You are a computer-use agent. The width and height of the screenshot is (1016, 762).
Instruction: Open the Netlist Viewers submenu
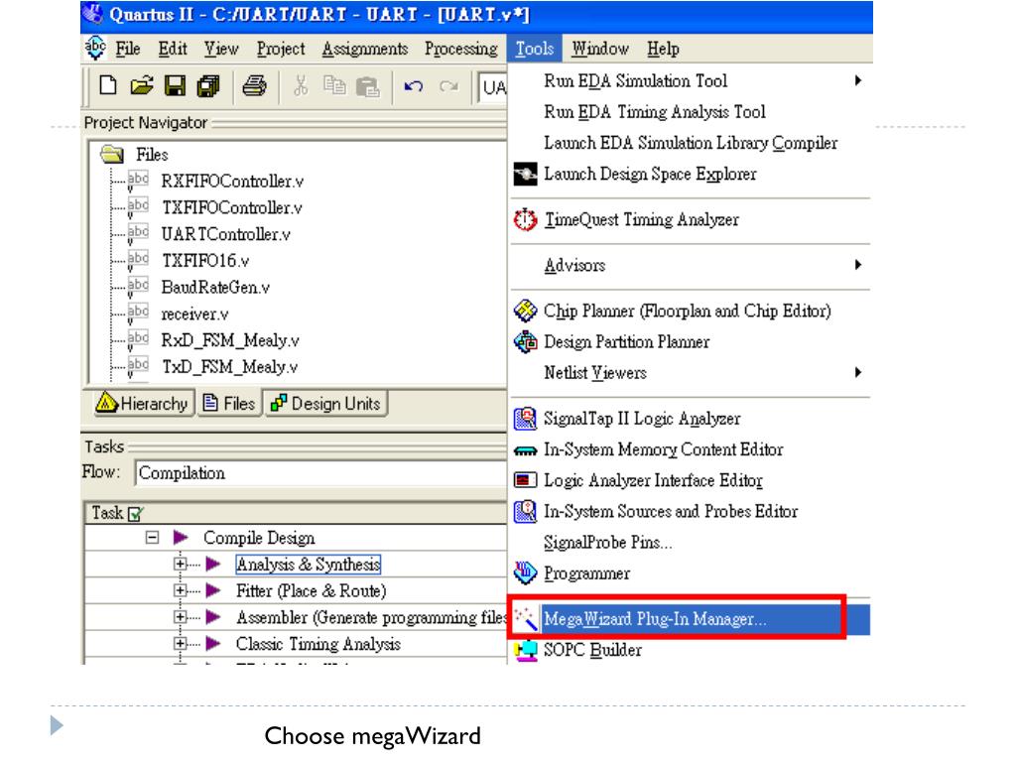pos(691,373)
